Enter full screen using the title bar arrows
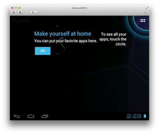 pos(147,8)
